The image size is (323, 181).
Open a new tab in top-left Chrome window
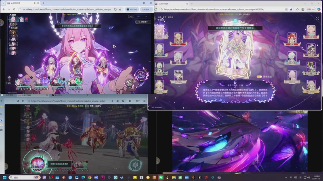(43, 3)
